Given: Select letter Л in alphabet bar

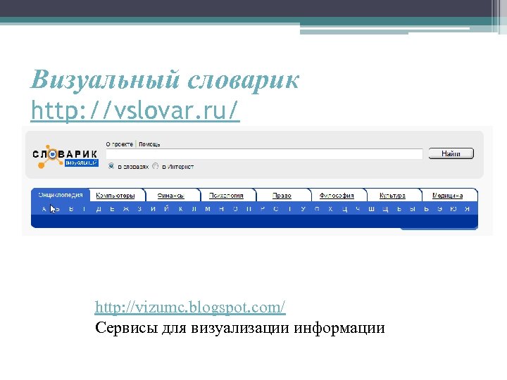Looking at the screenshot, I should tap(194, 209).
